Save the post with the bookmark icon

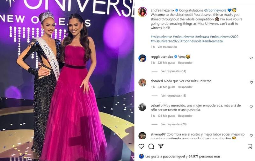coord(250,146)
